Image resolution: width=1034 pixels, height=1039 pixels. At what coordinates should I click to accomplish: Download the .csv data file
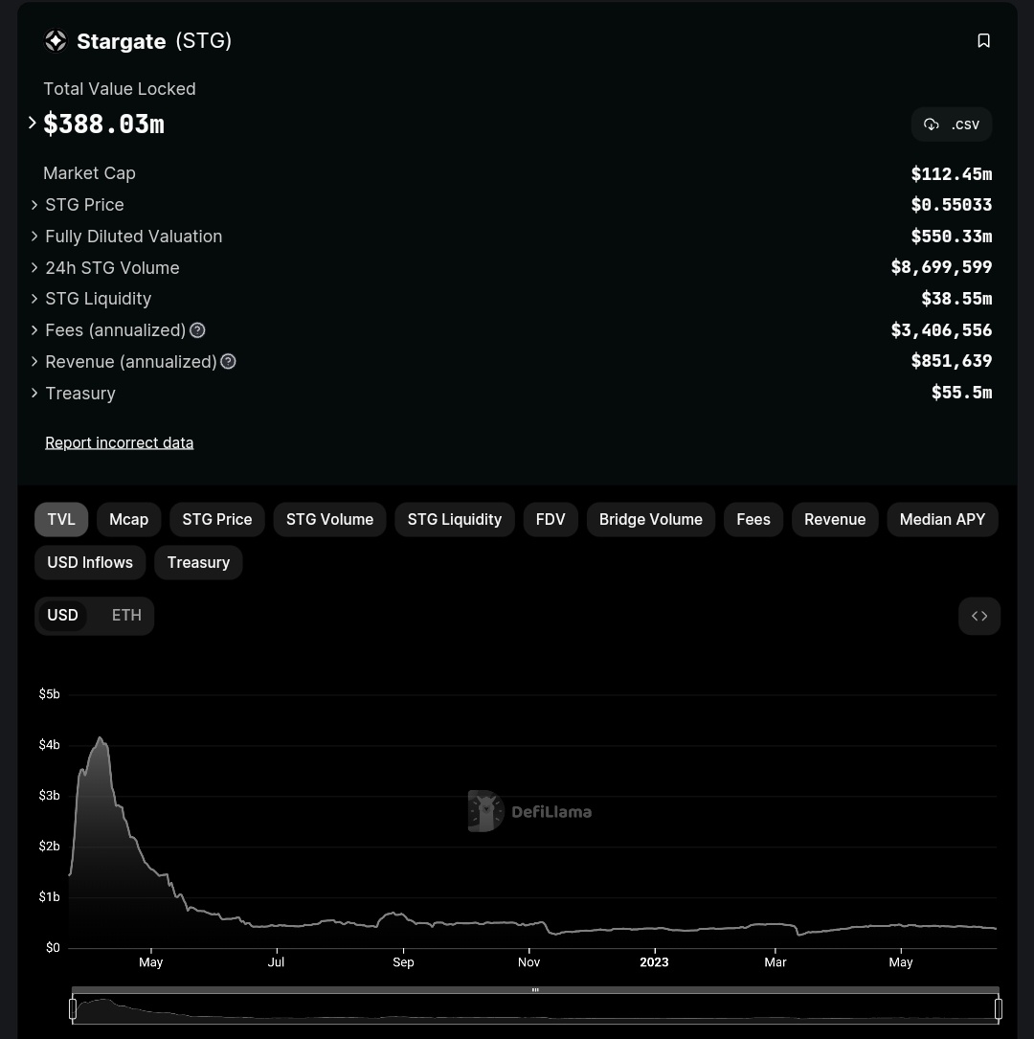952,124
